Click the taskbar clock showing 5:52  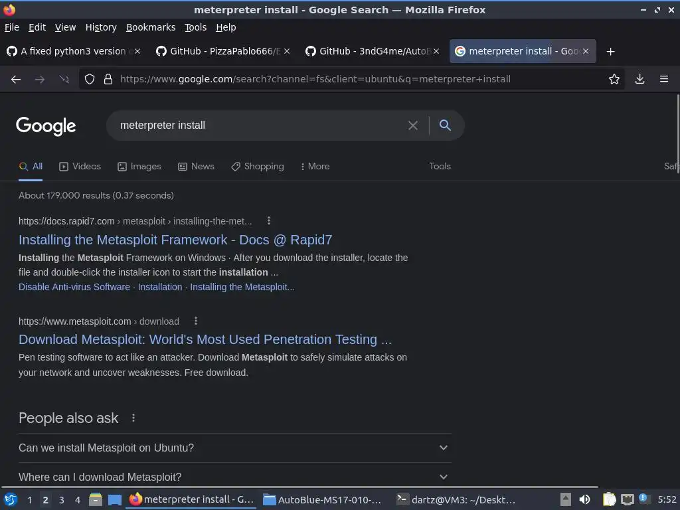point(667,500)
